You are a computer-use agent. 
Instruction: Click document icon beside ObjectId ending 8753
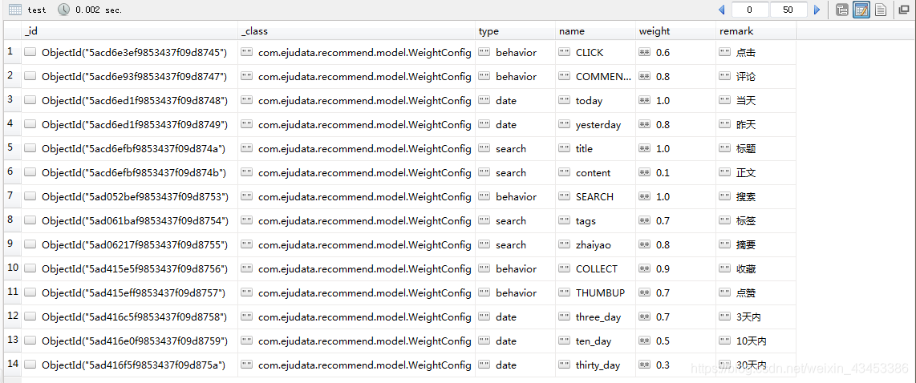pos(30,197)
